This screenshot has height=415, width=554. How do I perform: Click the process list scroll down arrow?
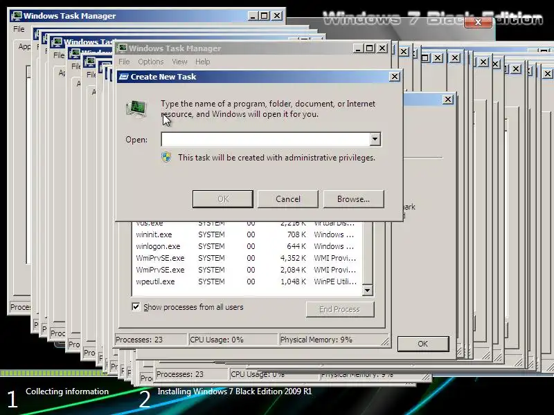point(367,290)
